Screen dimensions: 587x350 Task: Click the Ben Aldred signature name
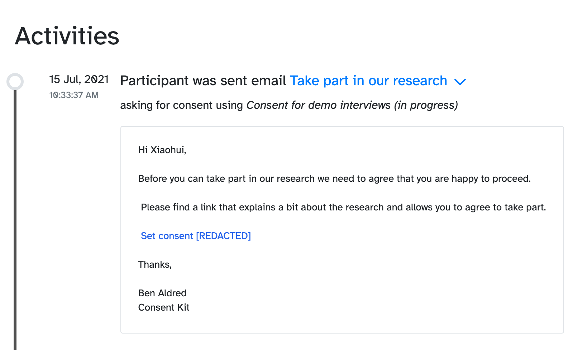pyautogui.click(x=162, y=293)
